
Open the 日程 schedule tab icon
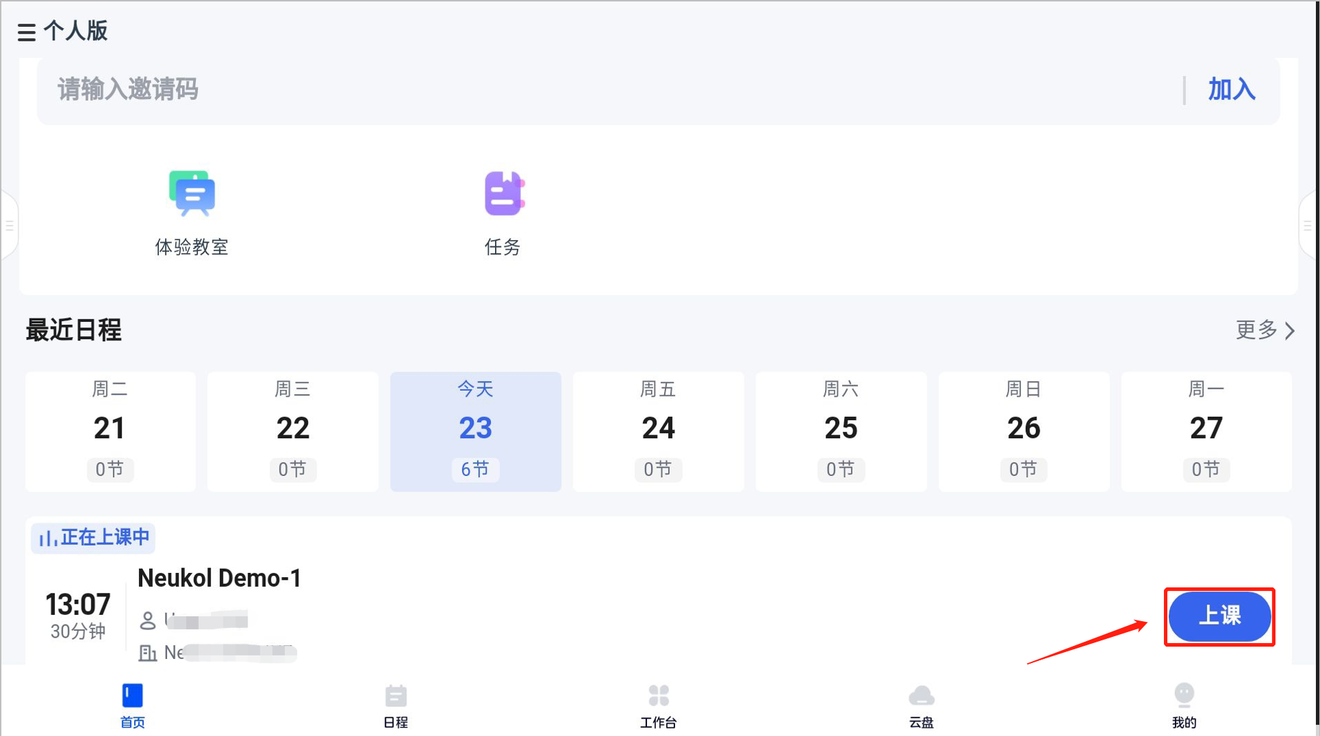(x=396, y=696)
